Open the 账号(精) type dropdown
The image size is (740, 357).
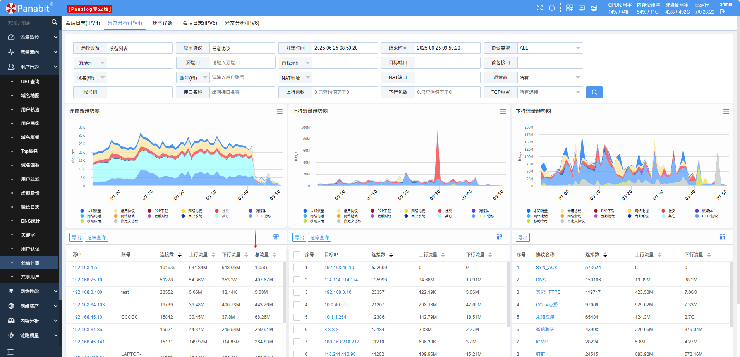coord(193,77)
